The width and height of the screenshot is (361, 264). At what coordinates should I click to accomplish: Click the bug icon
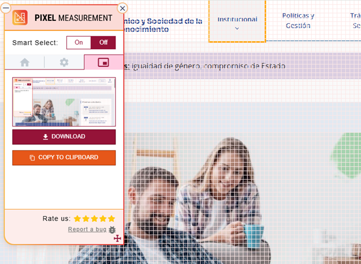pyautogui.click(x=112, y=230)
